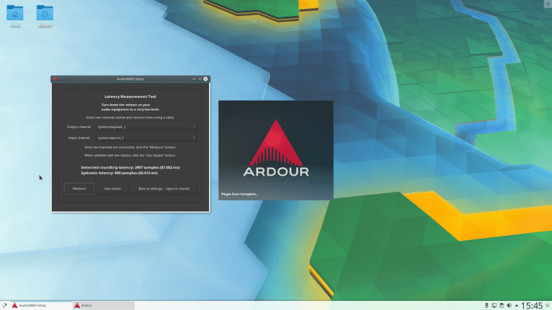This screenshot has height=310, width=552.
Task: Click the Use results button
Action: (x=112, y=188)
